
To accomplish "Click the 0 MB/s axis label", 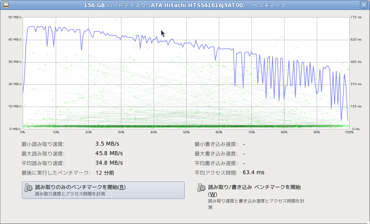I will click(x=15, y=129).
